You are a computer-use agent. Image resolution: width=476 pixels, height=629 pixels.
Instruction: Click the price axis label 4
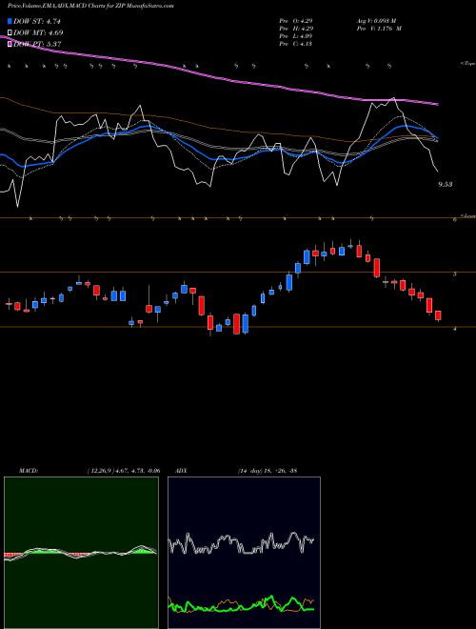(x=455, y=329)
